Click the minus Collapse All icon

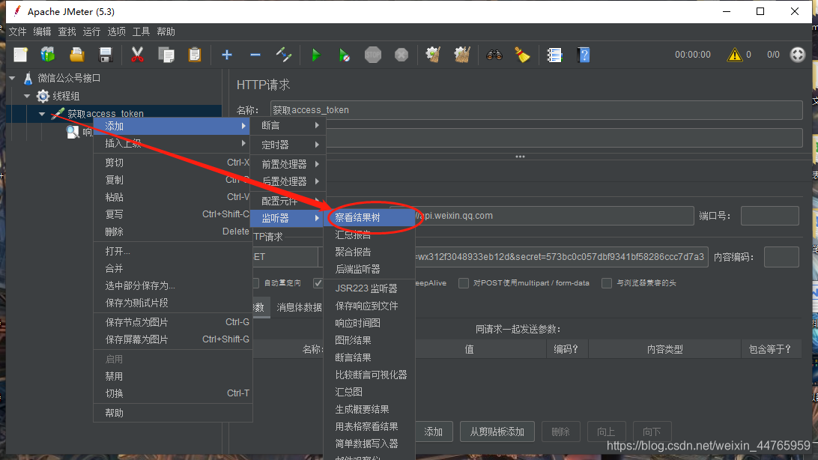(255, 55)
